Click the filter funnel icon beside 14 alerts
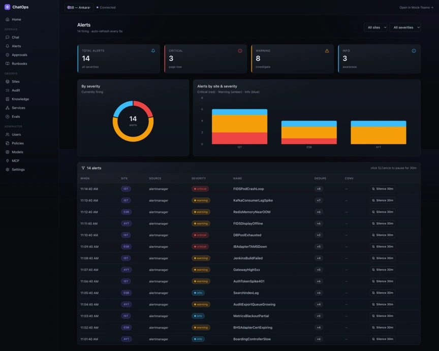Viewport: 439px width, 351px height. point(83,168)
